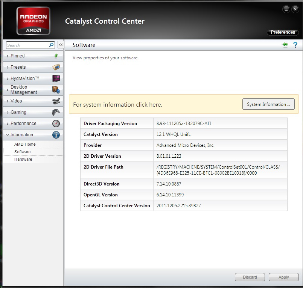Click the blue Information icon
Viewport: 303px width, 288px height.
[x=56, y=135]
